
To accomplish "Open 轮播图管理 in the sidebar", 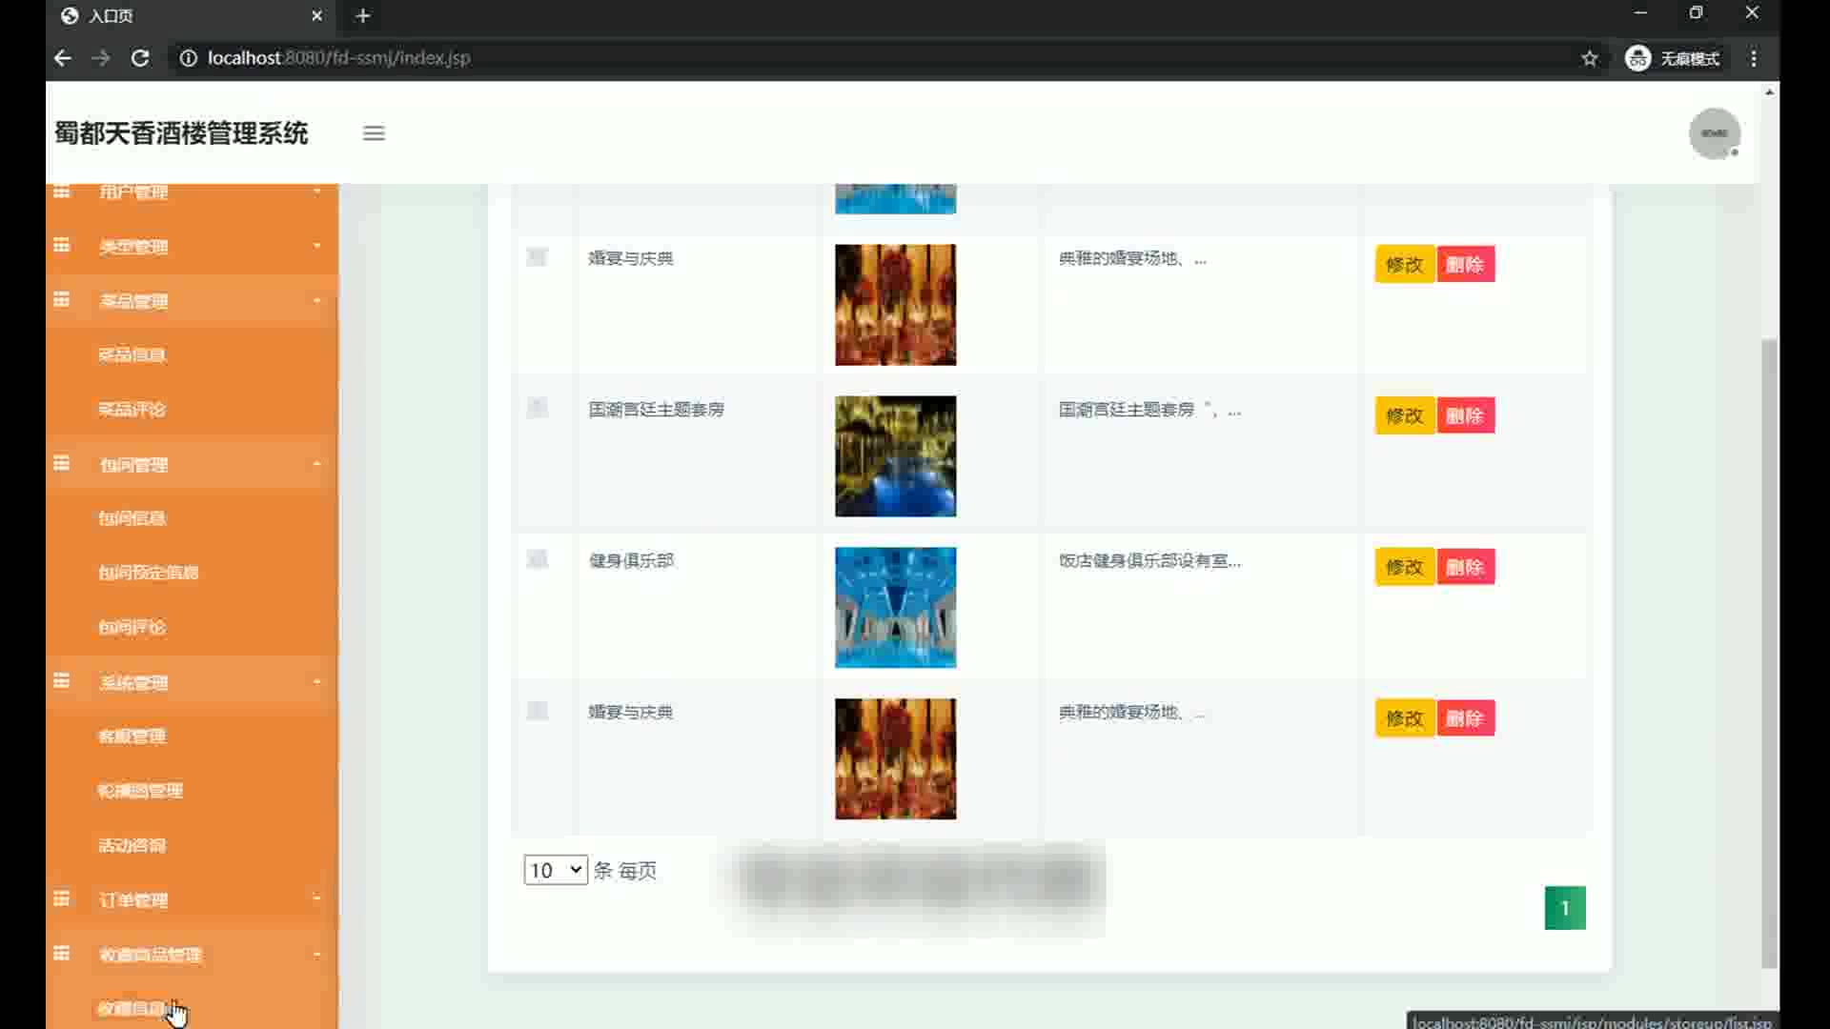I will tap(140, 791).
